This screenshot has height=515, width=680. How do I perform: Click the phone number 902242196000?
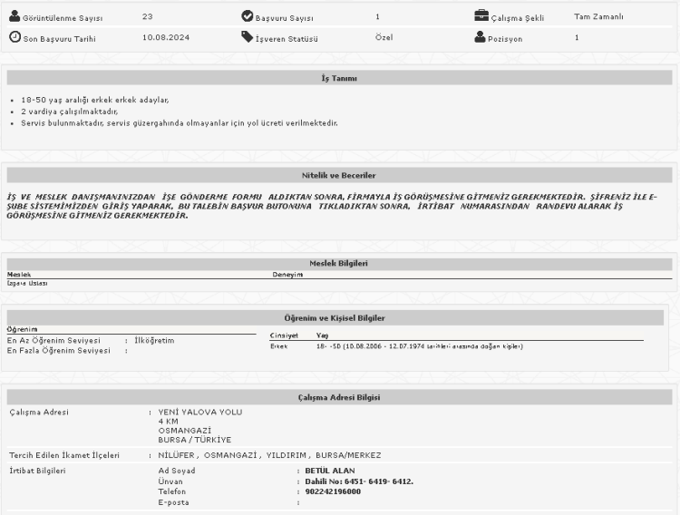coord(334,491)
